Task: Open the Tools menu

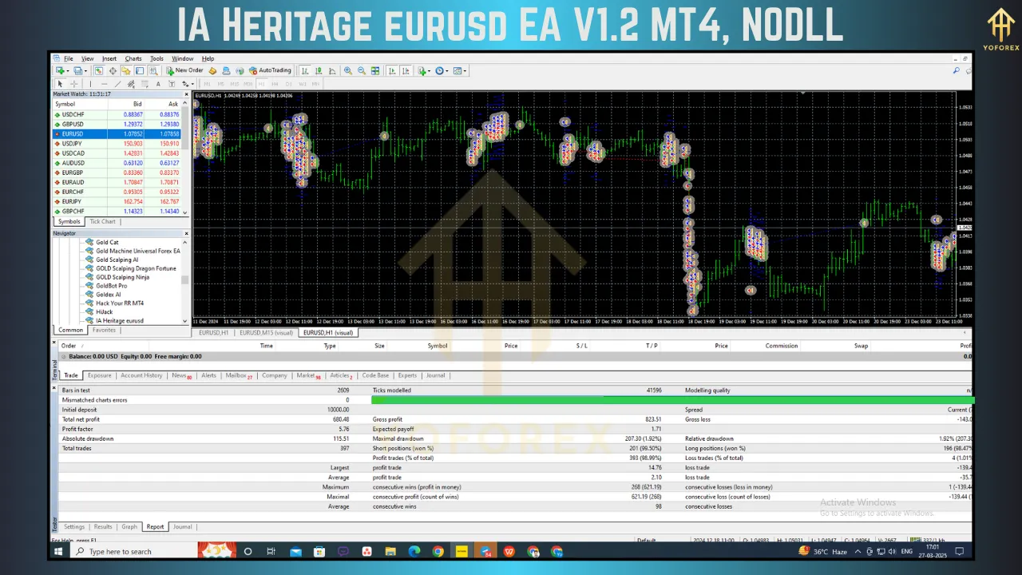Action: point(156,58)
